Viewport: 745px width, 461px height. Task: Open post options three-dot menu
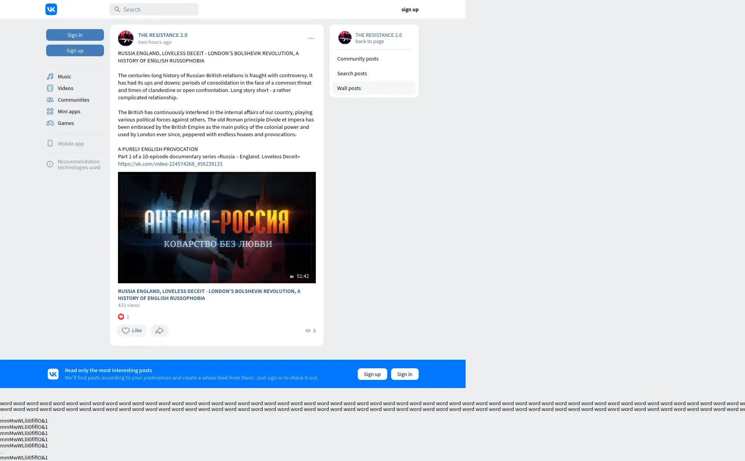[x=311, y=38]
